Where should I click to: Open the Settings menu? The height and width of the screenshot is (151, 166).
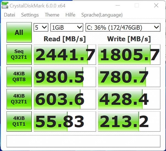[30, 15]
